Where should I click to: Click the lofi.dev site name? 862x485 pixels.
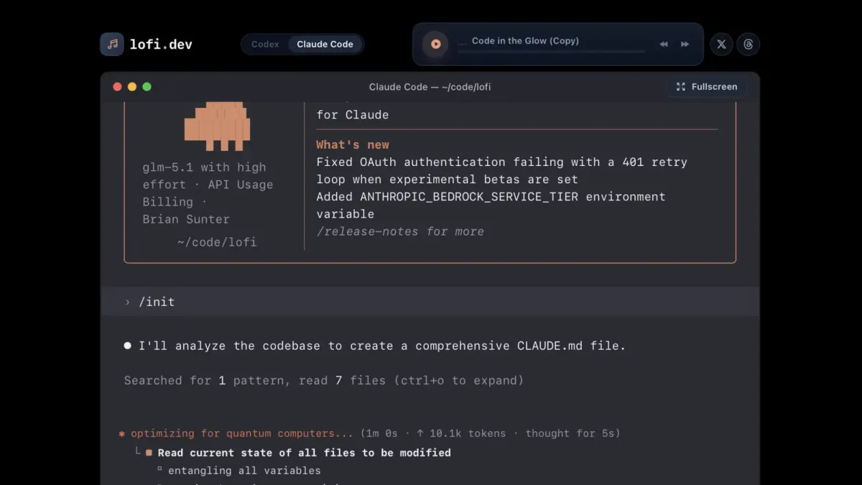pyautogui.click(x=161, y=44)
